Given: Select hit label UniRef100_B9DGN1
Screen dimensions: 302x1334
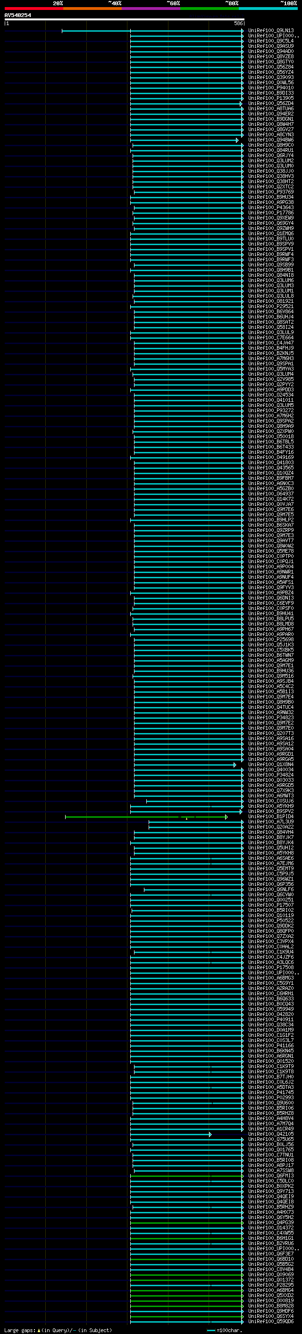Looking at the screenshot, I should [x=270, y=119].
